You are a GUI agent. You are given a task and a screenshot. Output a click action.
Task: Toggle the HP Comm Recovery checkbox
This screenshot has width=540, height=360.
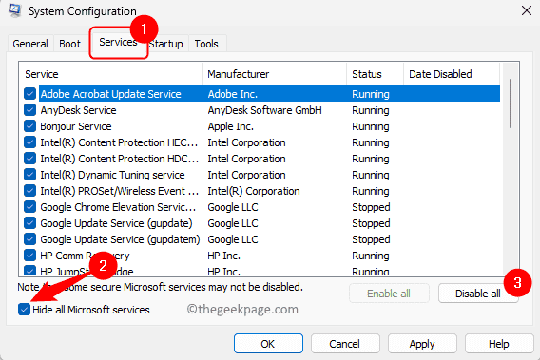(30, 256)
